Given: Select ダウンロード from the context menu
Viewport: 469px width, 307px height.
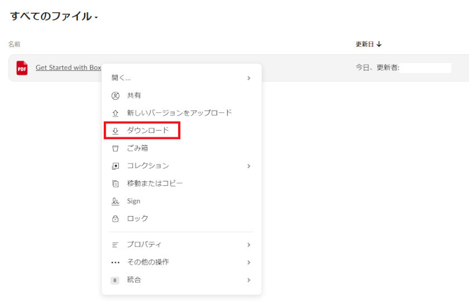Looking at the screenshot, I should [x=148, y=131].
